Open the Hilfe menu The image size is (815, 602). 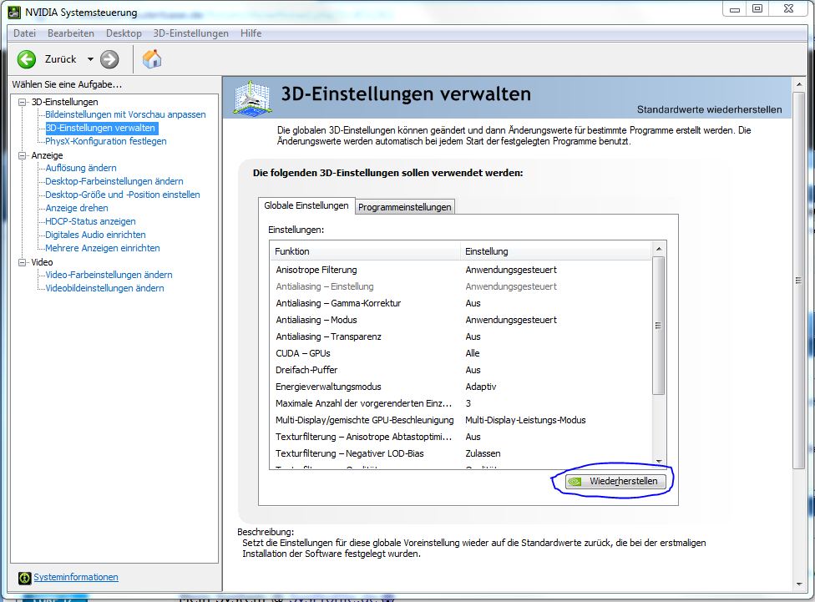(251, 33)
